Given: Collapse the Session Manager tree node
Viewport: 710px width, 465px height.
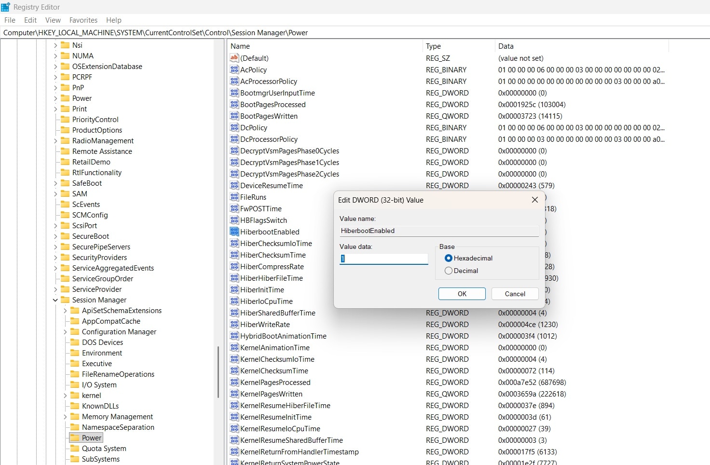Looking at the screenshot, I should (x=55, y=300).
